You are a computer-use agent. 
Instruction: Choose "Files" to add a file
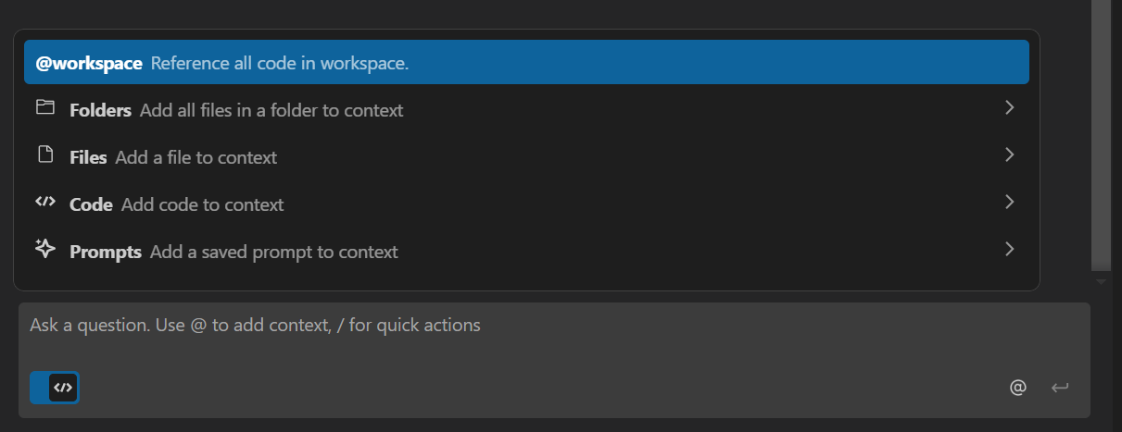[89, 157]
